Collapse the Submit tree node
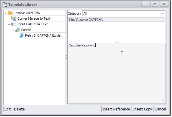This screenshot has height=117, width=172. click(x=13, y=30)
